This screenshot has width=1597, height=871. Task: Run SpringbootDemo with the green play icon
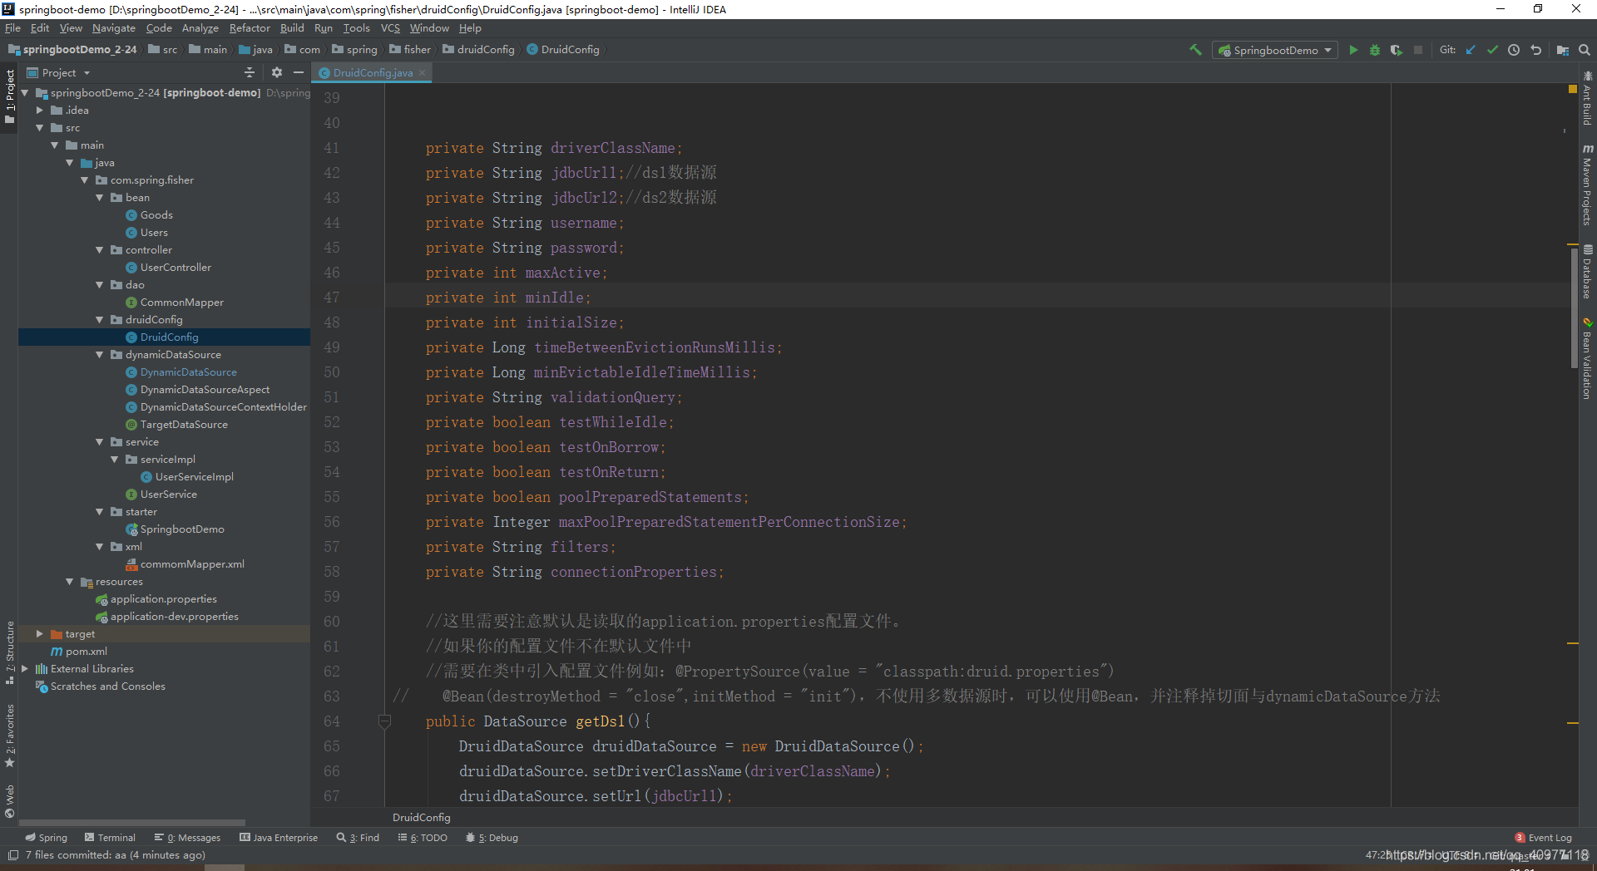coord(1353,50)
